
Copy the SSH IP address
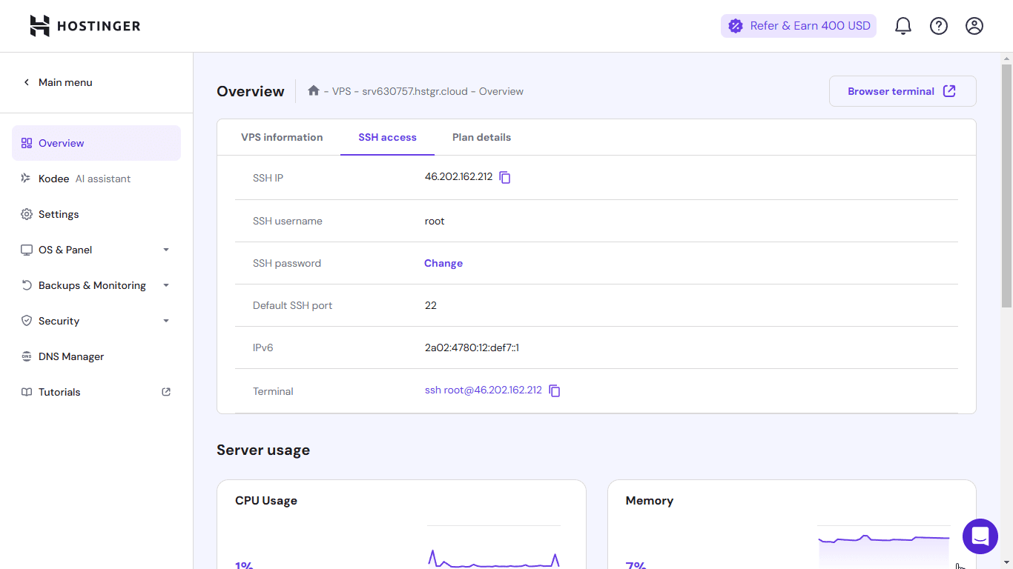pyautogui.click(x=505, y=177)
